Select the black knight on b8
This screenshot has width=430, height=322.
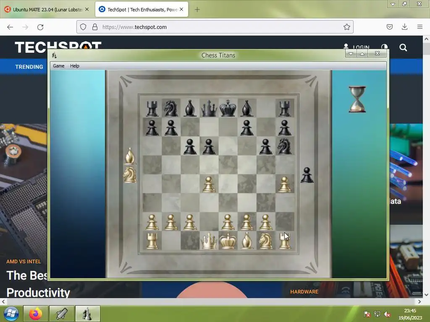[x=171, y=108]
